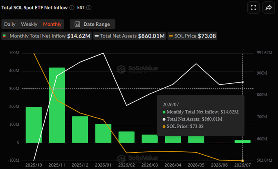
Task: Click the 2025/10 x-axis label
Action: click(34, 165)
